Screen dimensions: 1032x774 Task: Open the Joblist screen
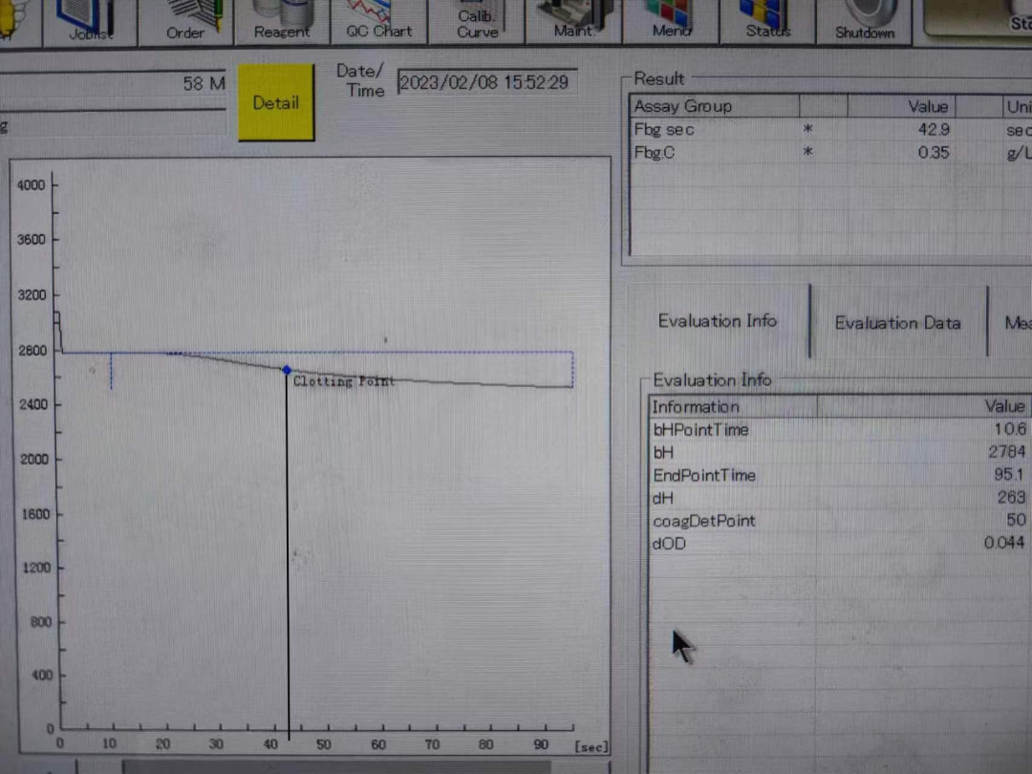point(91,21)
